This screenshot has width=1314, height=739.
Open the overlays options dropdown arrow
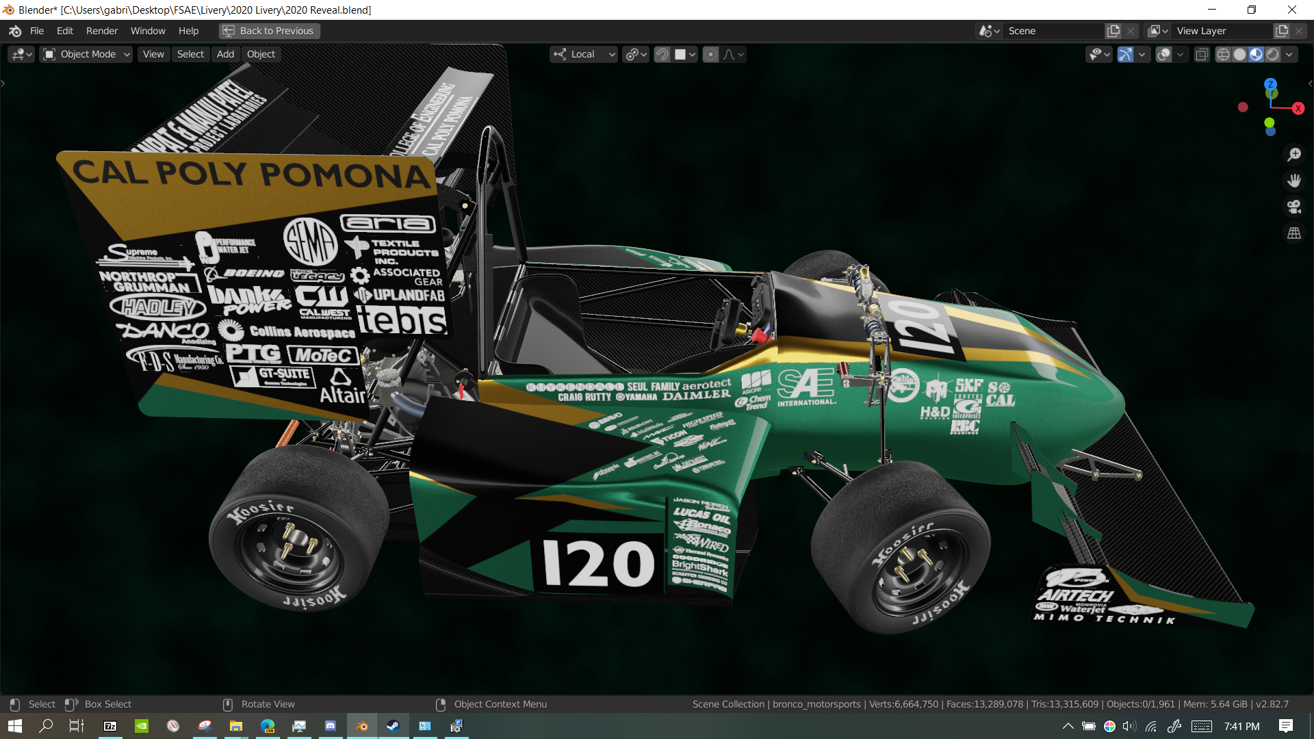pos(1180,54)
